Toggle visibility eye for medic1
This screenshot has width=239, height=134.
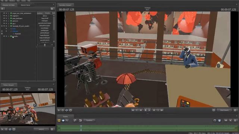[x=4, y=36]
